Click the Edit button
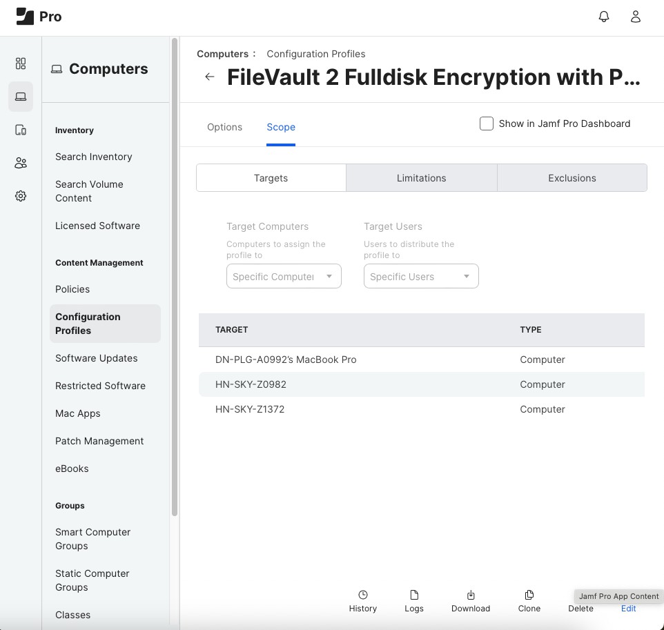The width and height of the screenshot is (664, 630). click(628, 608)
